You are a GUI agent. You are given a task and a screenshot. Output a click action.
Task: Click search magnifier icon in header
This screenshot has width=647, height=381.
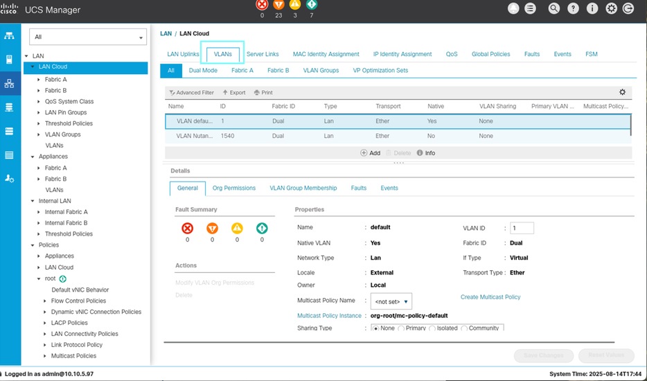click(x=553, y=9)
